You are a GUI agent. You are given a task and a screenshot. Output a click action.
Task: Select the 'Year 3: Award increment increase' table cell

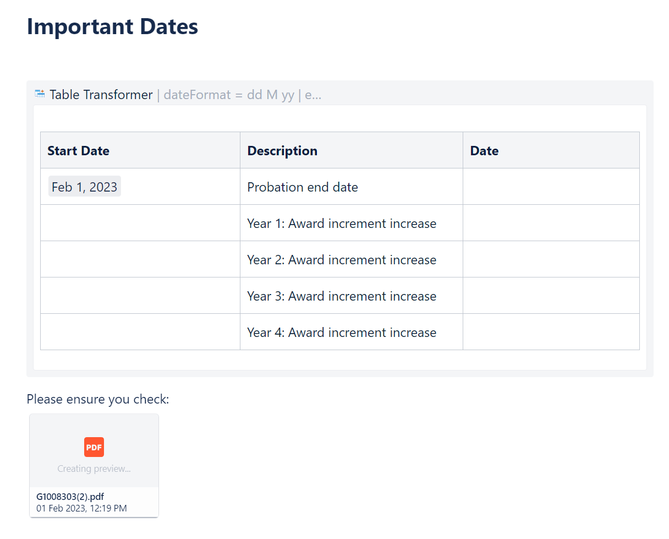(342, 296)
